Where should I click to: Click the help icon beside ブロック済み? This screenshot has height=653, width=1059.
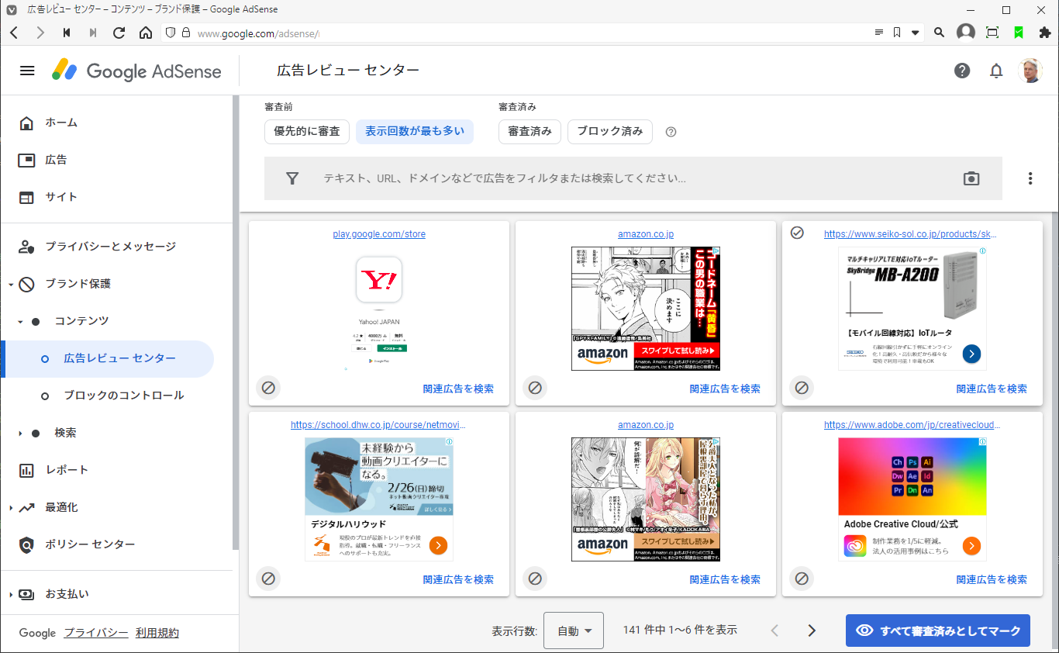tap(671, 132)
